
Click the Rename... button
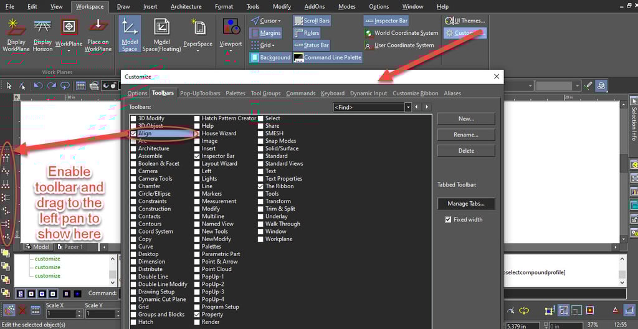(466, 135)
